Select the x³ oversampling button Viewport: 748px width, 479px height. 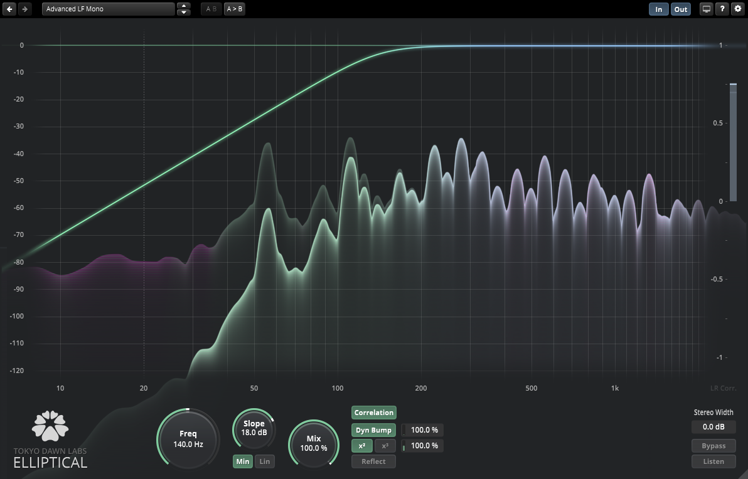pos(385,446)
